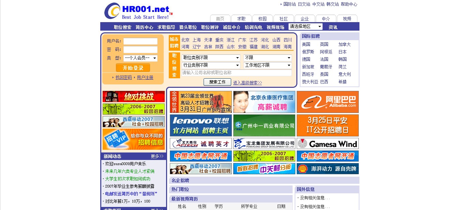Screen dimensions: 458x210
Task: Switch to the 社区 tab
Action: click(284, 19)
